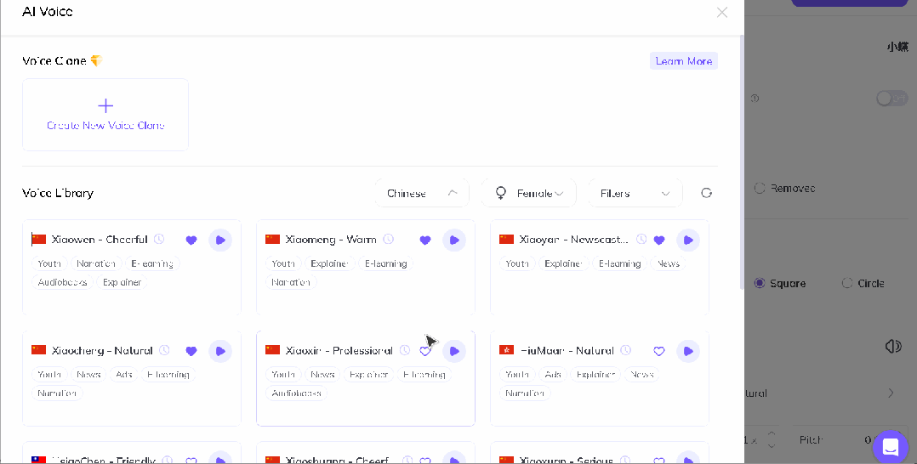Open the chat support bubble
Image resolution: width=917 pixels, height=464 pixels.
tap(891, 447)
